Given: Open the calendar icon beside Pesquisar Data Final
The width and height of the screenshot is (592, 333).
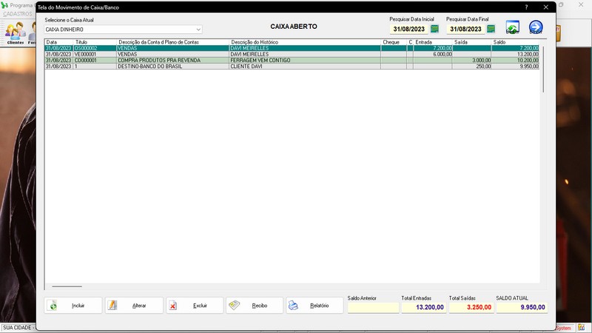Looking at the screenshot, I should (x=491, y=29).
